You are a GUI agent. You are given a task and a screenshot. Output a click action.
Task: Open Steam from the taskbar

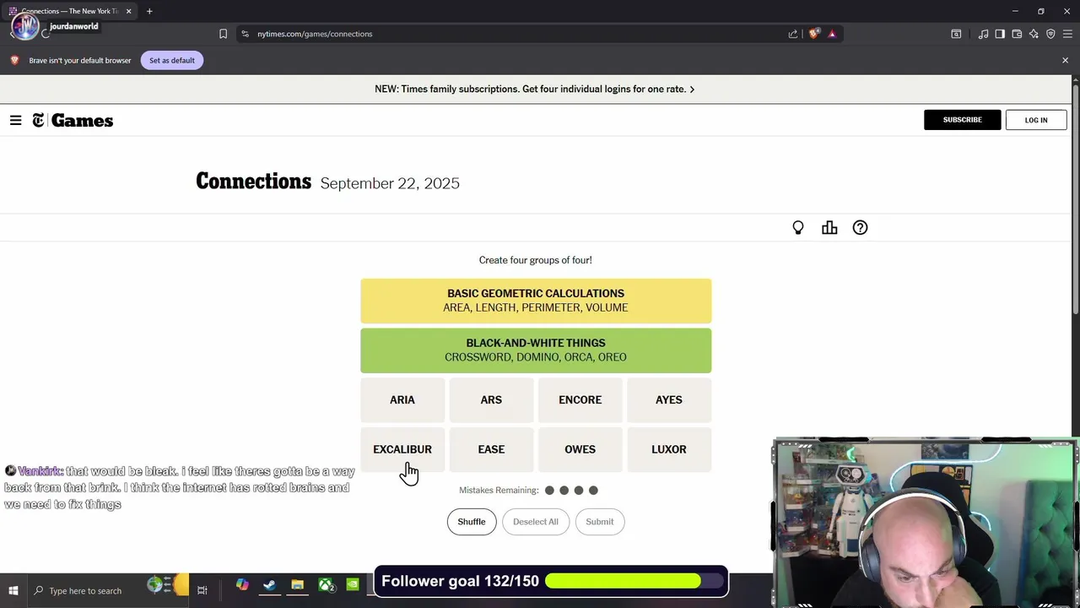pos(269,584)
